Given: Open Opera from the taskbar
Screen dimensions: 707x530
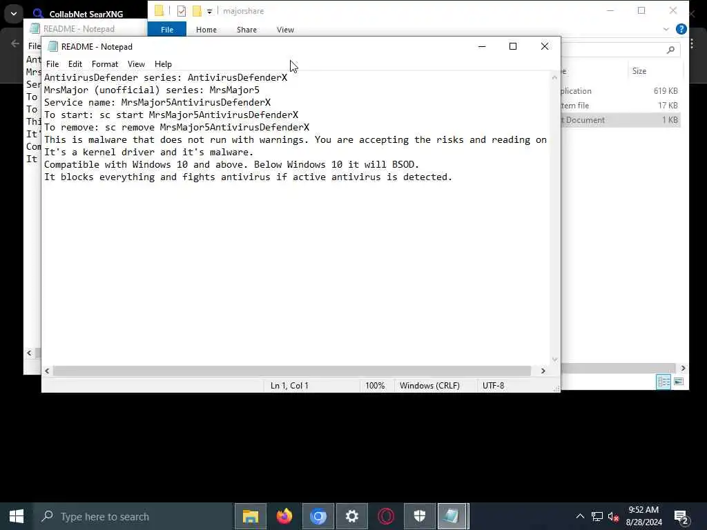Looking at the screenshot, I should 386,516.
